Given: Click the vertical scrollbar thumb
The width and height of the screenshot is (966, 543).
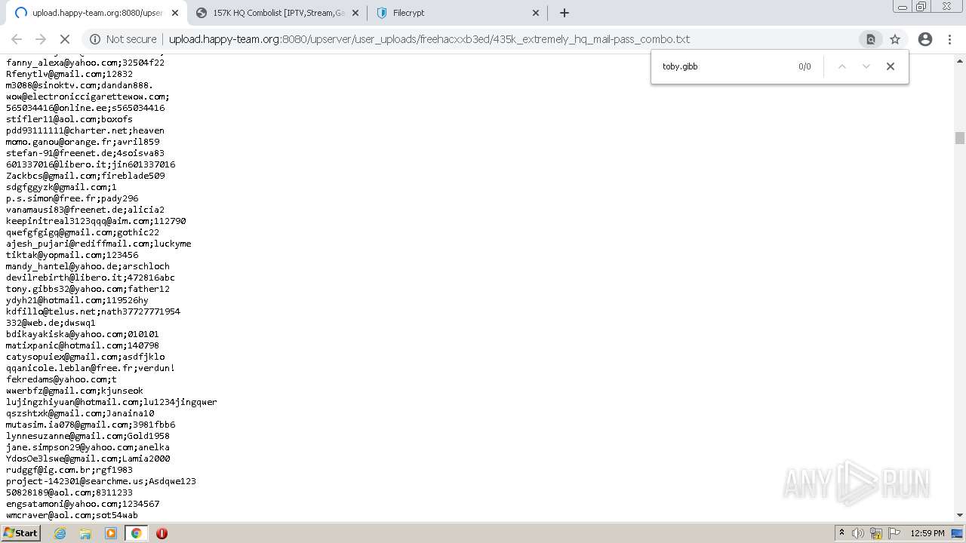Looking at the screenshot, I should 960,137.
